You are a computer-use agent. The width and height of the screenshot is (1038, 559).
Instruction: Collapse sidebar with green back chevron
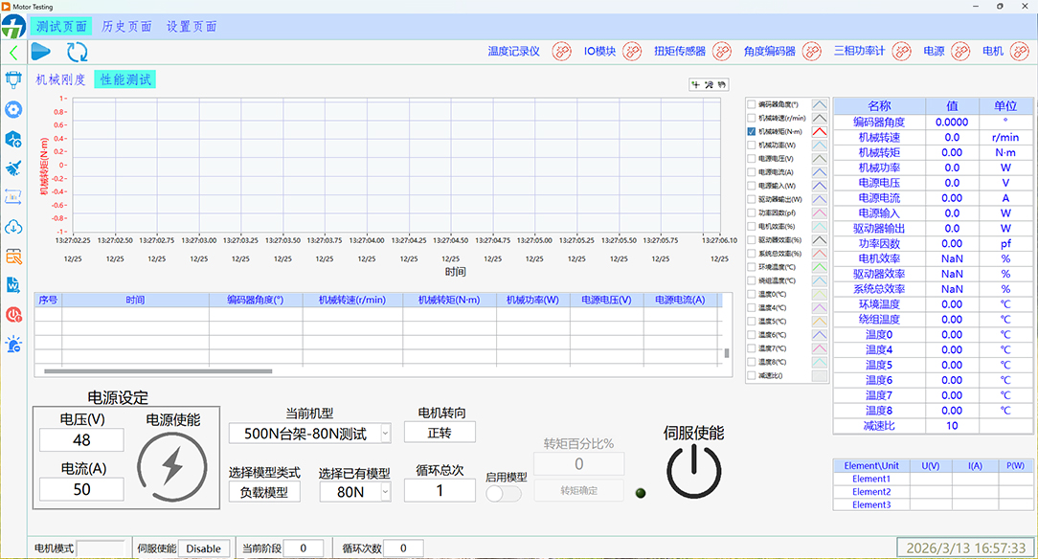[13, 53]
